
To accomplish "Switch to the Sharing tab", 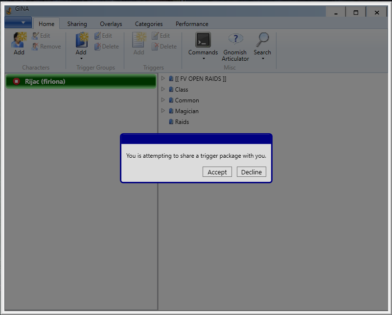I will coord(77,24).
